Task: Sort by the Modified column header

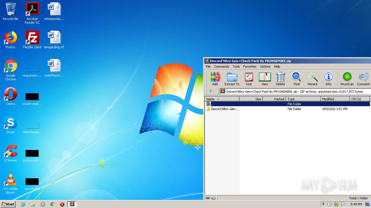Action: click(x=335, y=99)
